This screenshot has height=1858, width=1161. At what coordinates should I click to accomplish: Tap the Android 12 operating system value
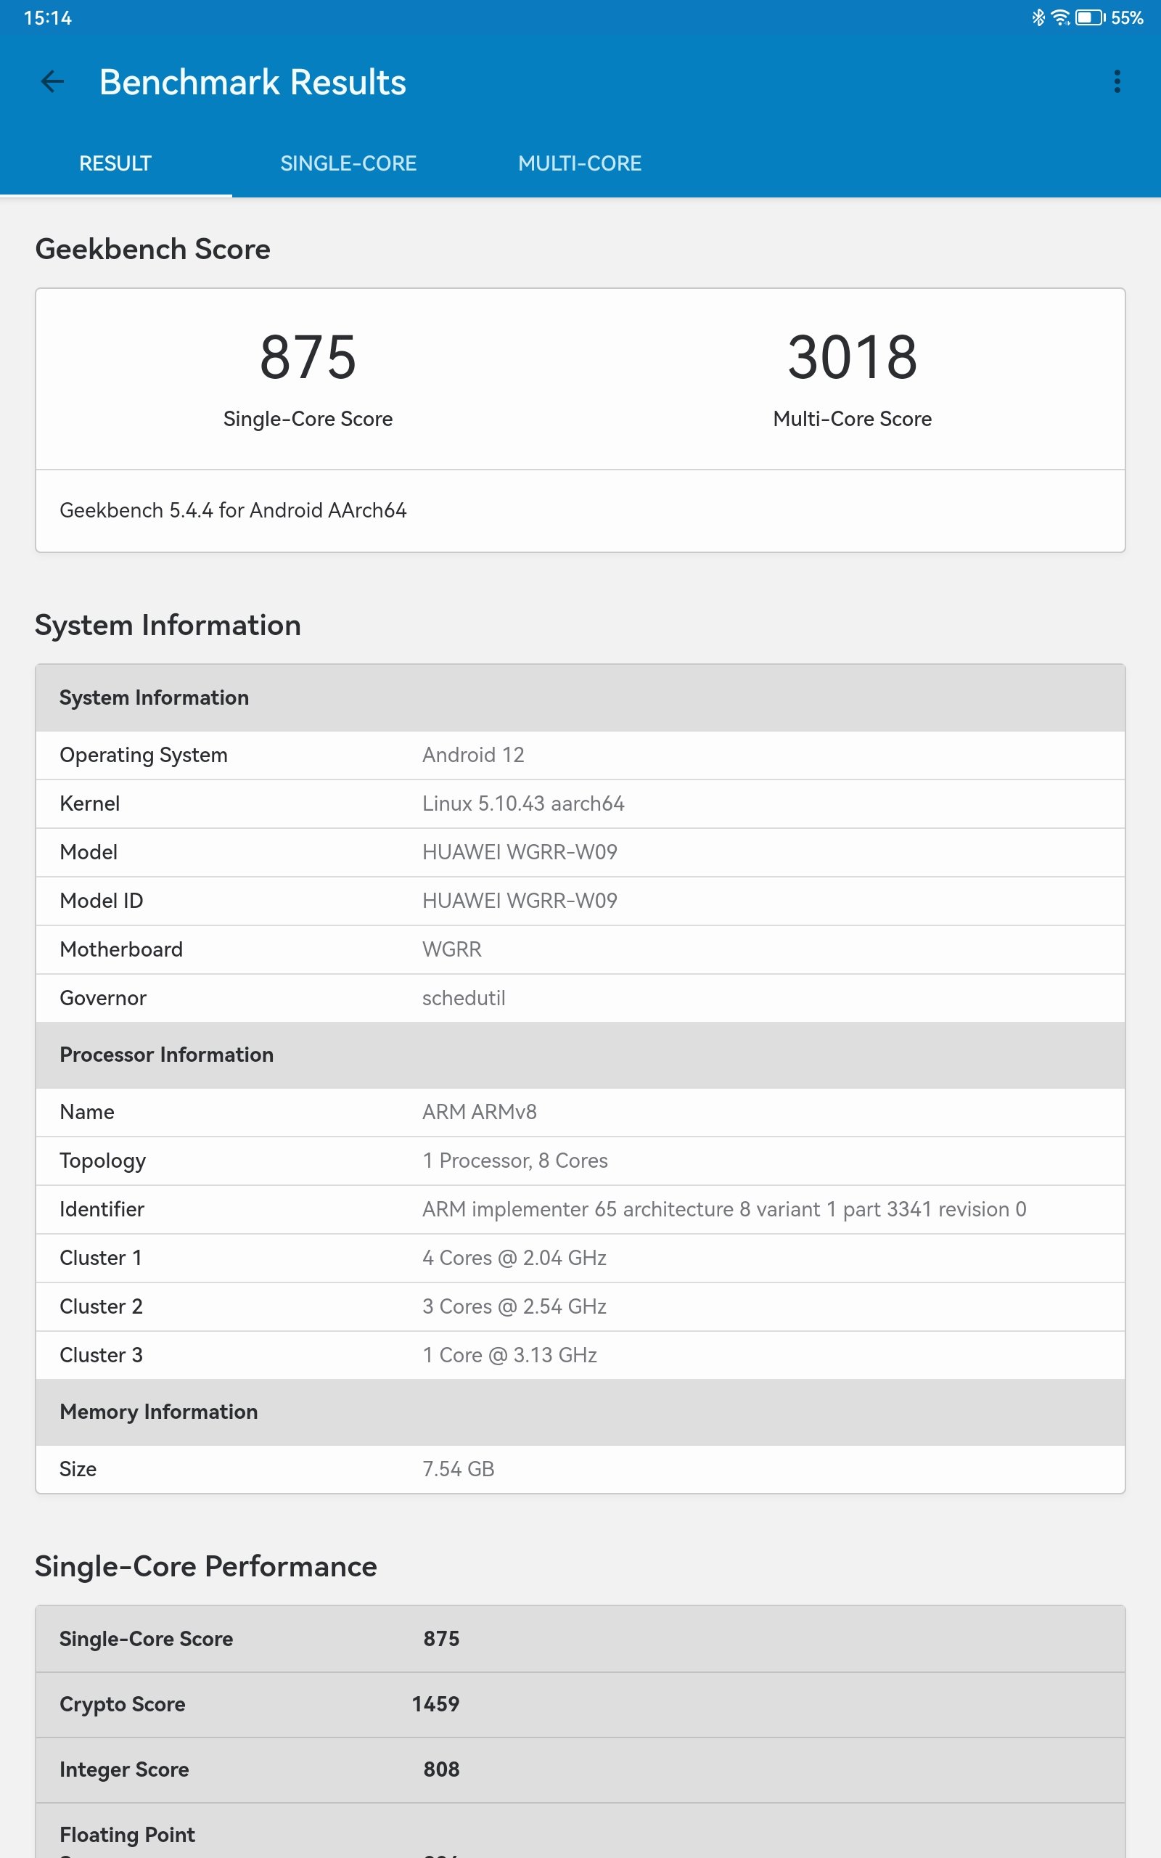tap(473, 755)
